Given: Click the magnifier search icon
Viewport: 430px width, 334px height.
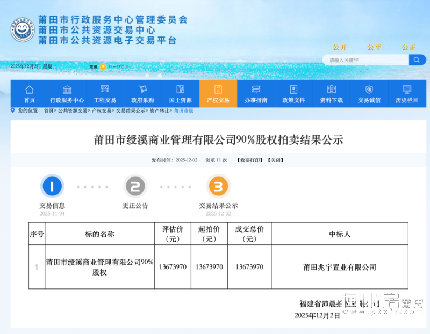Looking at the screenshot, I should pos(416,60).
